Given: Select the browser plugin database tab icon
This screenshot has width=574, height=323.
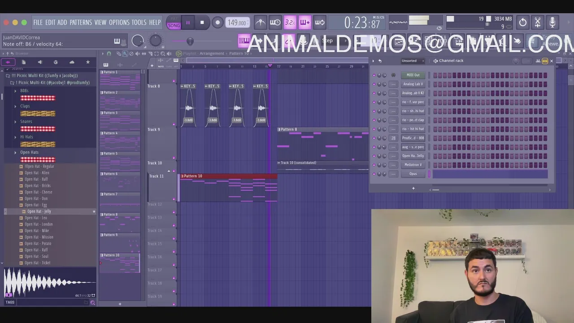Looking at the screenshot, I should point(56,62).
